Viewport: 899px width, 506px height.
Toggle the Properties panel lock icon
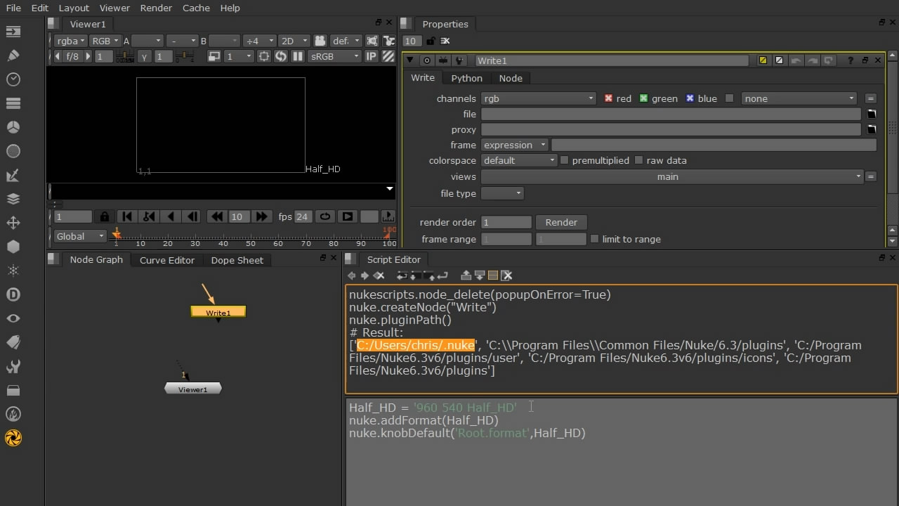click(x=431, y=41)
